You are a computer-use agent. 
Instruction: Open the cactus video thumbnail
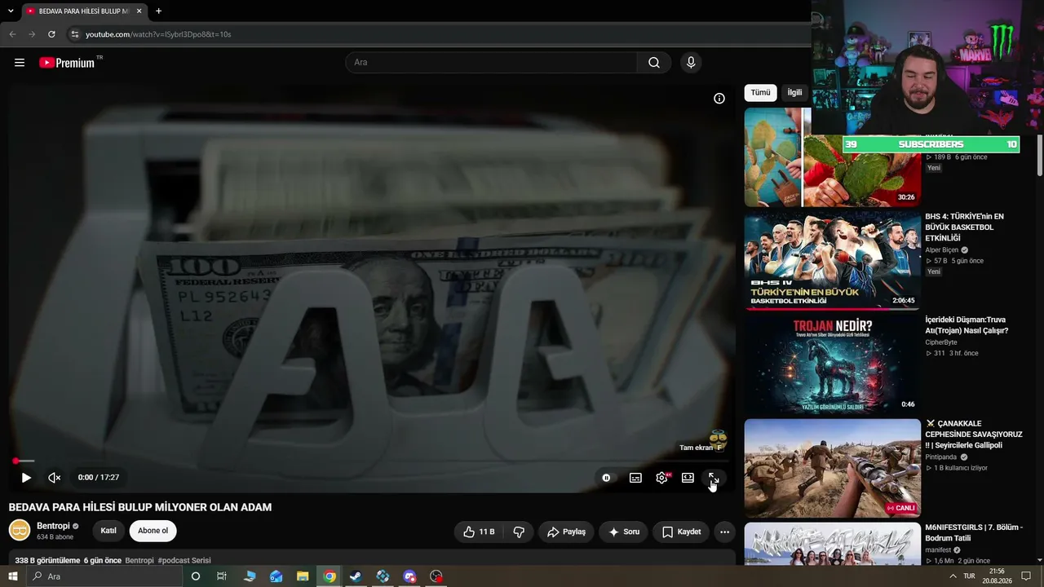point(832,157)
